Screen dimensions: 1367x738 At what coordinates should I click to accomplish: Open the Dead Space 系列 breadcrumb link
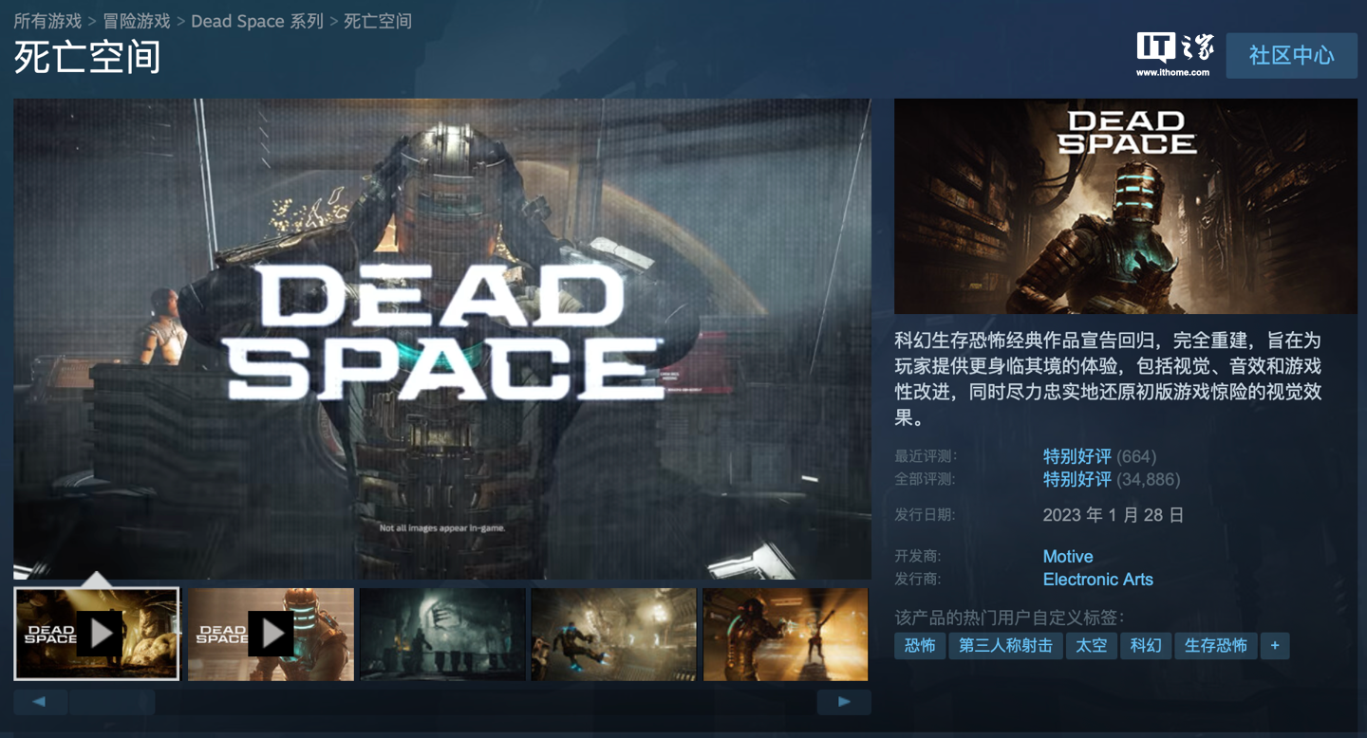(x=257, y=21)
